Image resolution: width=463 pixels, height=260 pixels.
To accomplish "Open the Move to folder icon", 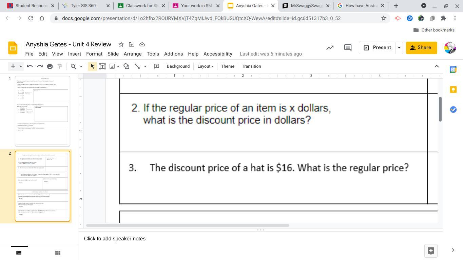I will pos(132,44).
